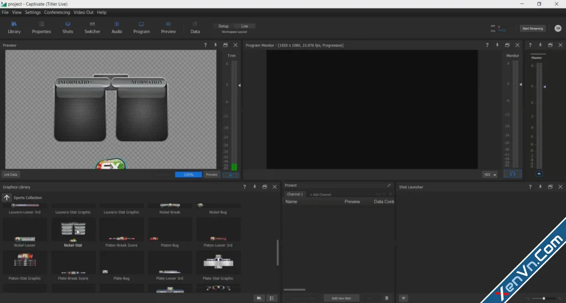Open the Library workspace panel
This screenshot has width=566, height=303.
click(14, 28)
